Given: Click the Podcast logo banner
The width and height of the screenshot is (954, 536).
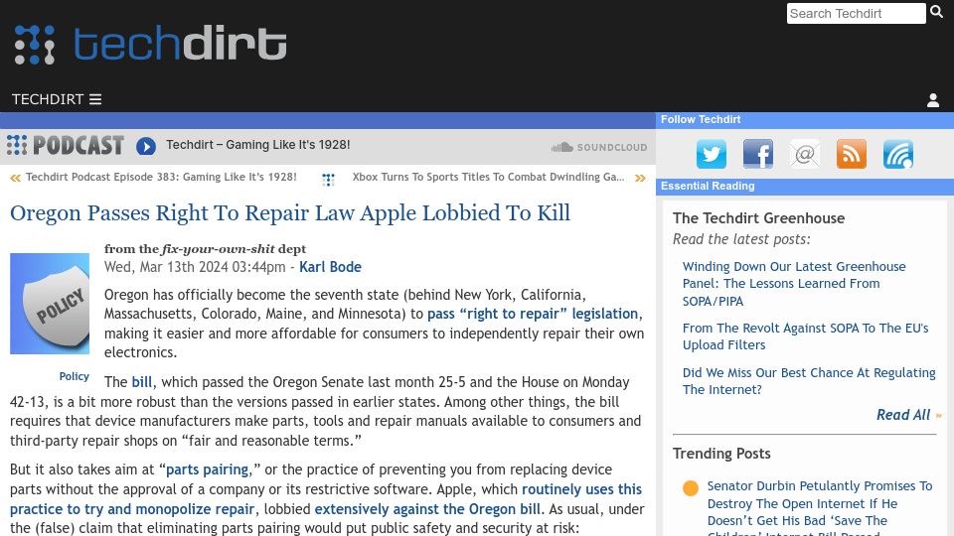Looking at the screenshot, I should tap(66, 145).
